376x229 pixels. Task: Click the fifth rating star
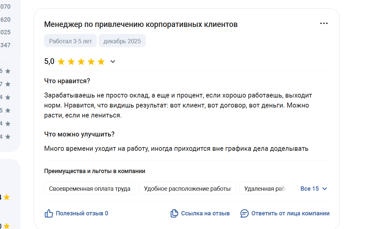pos(101,62)
